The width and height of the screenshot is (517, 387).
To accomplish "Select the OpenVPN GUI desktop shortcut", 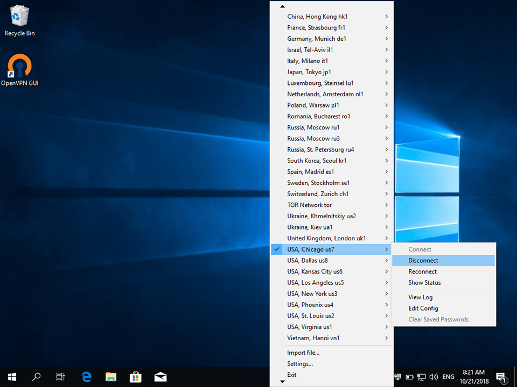I will [x=20, y=70].
